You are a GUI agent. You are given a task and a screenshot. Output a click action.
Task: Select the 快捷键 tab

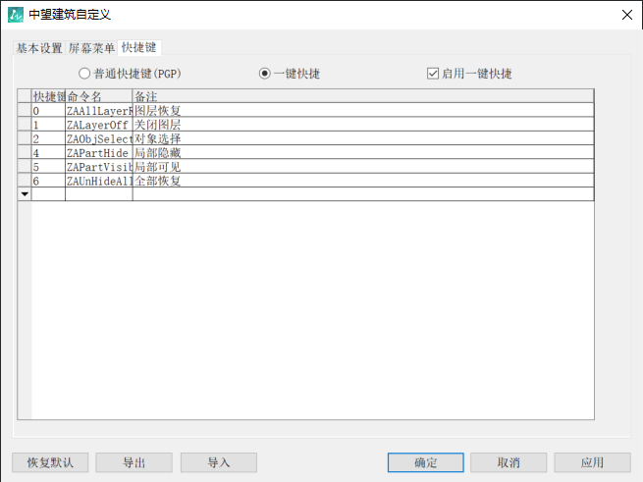click(139, 47)
